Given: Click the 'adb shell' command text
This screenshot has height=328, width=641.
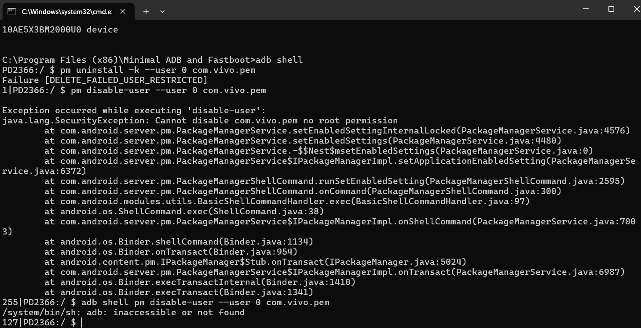Looking at the screenshot, I should [x=279, y=60].
